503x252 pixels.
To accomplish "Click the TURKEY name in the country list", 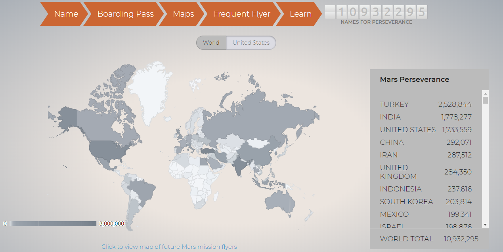I will tap(394, 104).
